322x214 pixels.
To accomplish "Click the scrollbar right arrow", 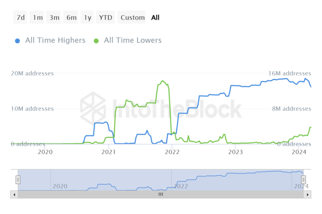I will [x=308, y=195].
